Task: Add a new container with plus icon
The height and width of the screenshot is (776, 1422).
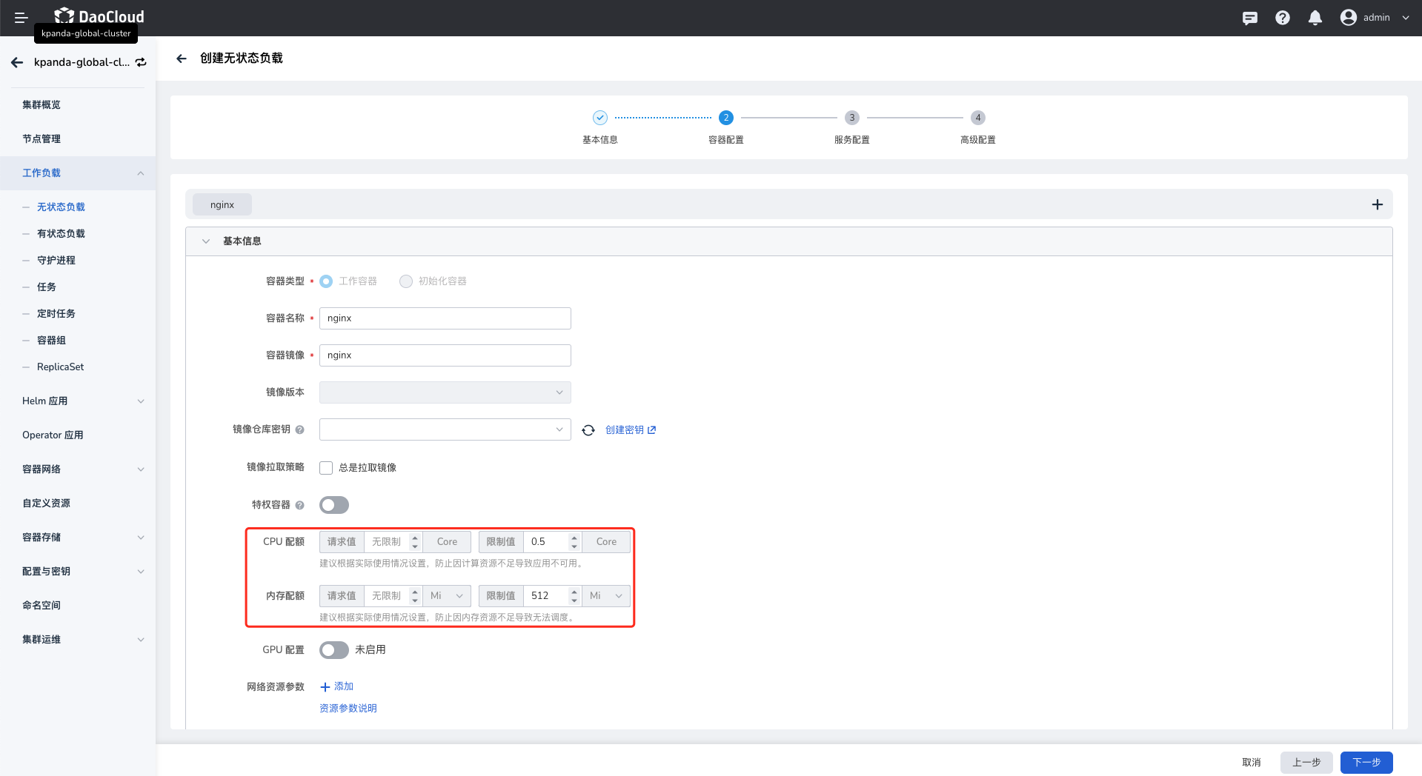Action: (1377, 204)
